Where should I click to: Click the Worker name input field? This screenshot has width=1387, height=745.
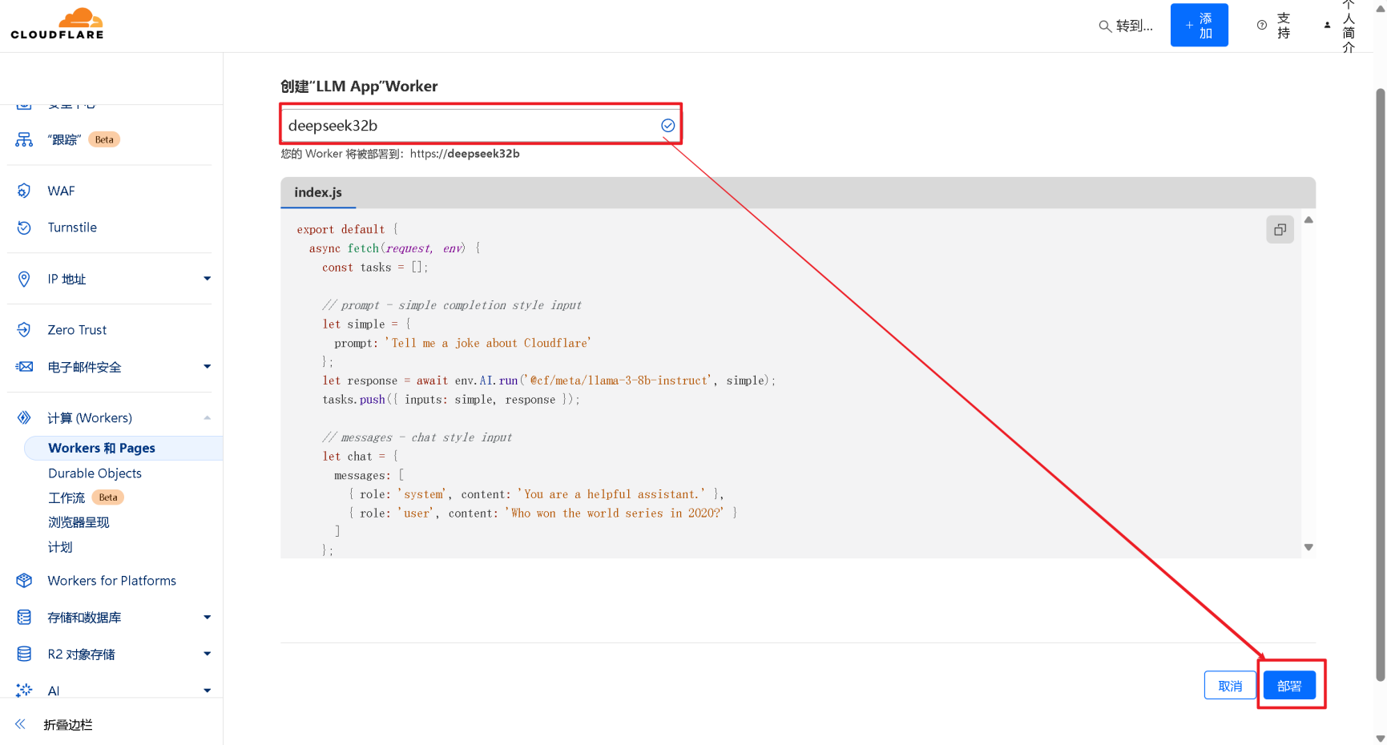pyautogui.click(x=469, y=126)
